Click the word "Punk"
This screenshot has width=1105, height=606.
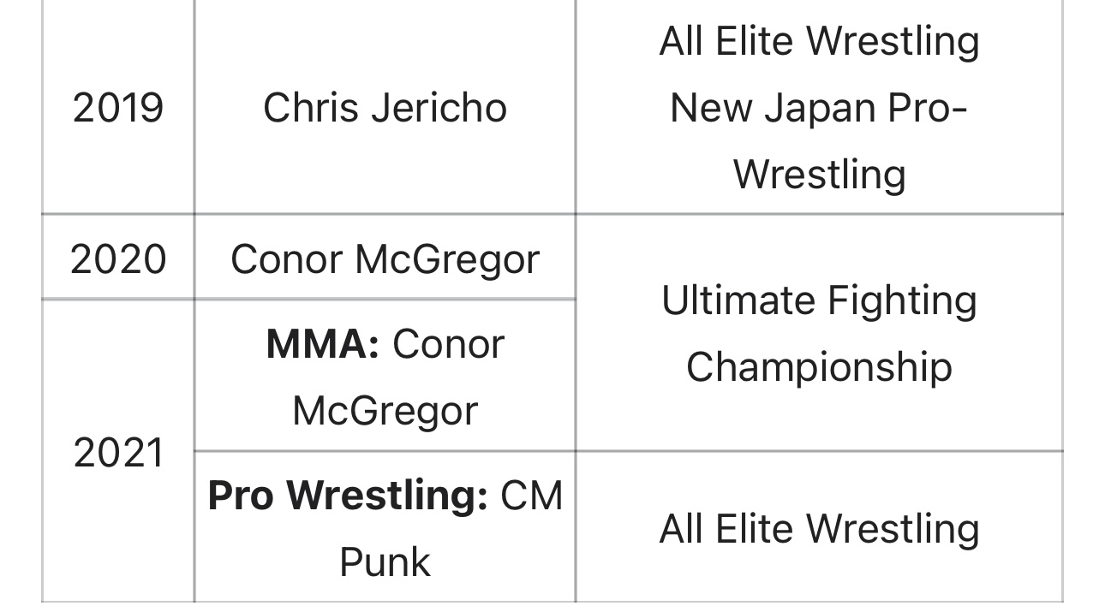coord(385,562)
